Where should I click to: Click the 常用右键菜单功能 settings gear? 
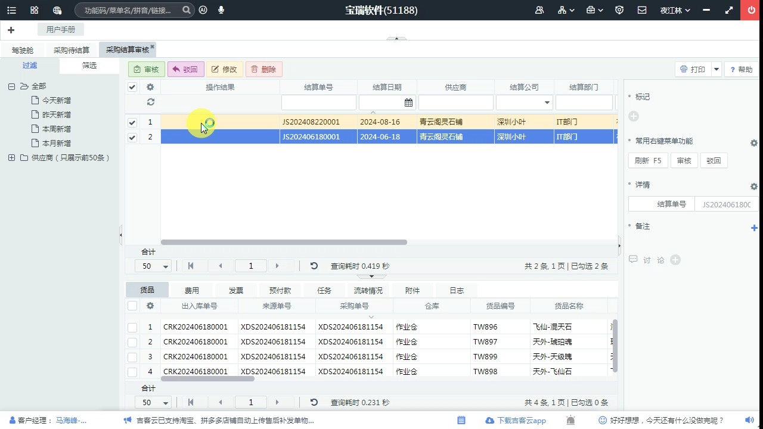click(754, 143)
